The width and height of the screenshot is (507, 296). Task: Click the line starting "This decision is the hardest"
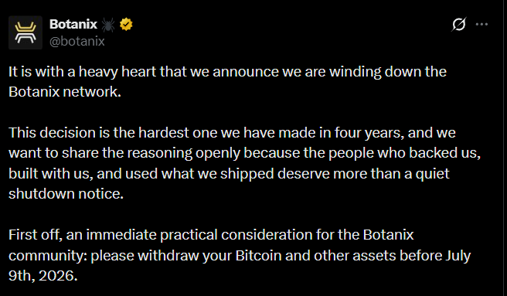pyautogui.click(x=232, y=133)
